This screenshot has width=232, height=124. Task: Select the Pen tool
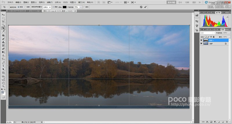[3, 62]
